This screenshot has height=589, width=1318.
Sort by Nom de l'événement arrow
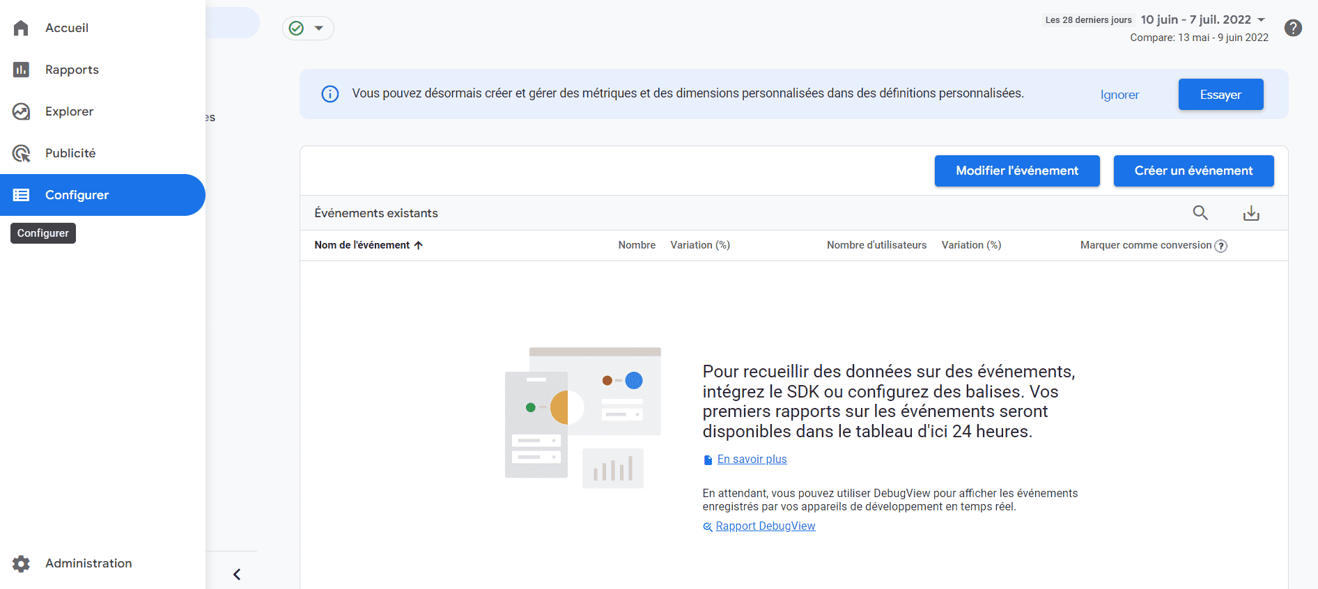pyautogui.click(x=418, y=245)
